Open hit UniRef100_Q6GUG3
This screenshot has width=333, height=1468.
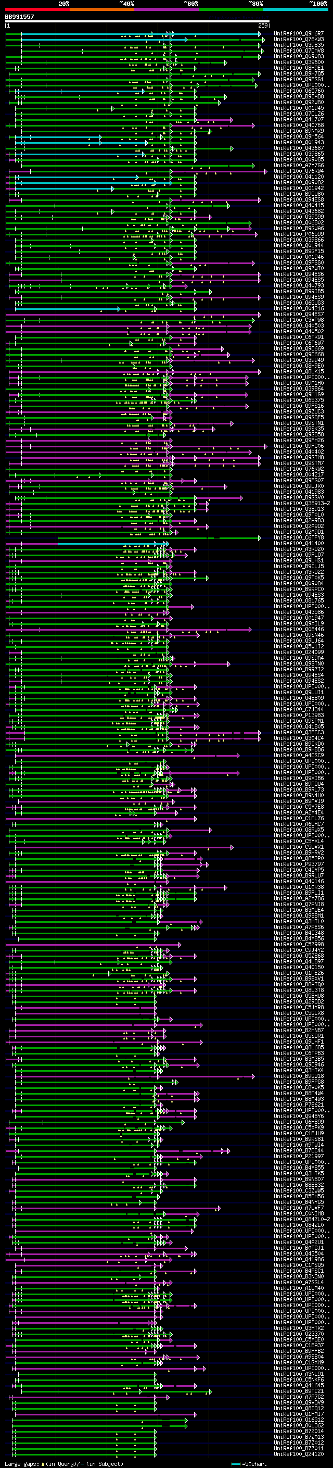(299, 303)
